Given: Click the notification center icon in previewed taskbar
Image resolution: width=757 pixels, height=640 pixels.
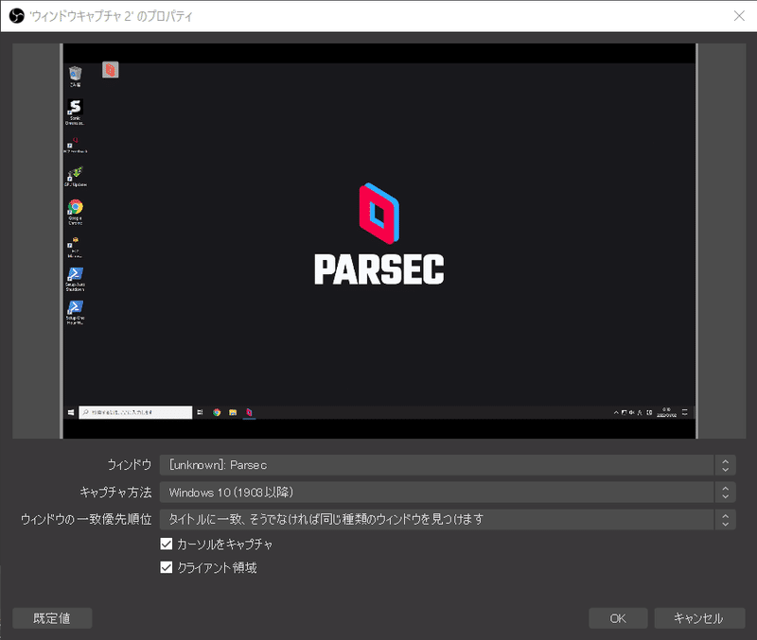Looking at the screenshot, I should (x=684, y=412).
